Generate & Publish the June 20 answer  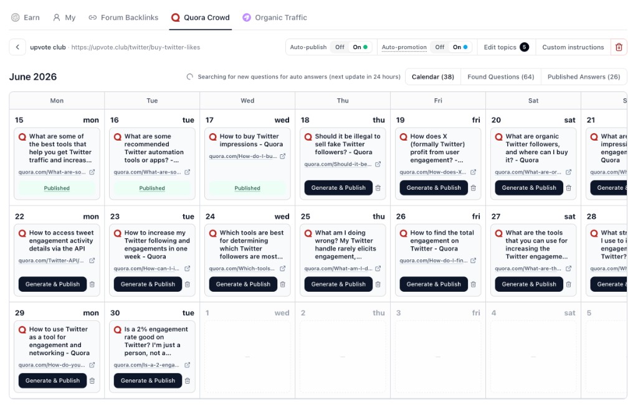click(x=529, y=188)
